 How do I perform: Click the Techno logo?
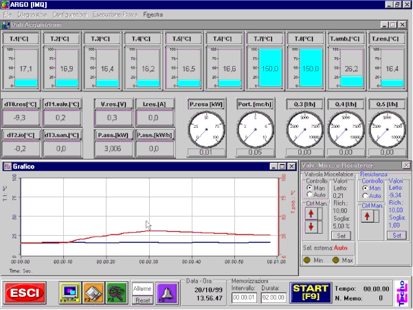point(402,294)
